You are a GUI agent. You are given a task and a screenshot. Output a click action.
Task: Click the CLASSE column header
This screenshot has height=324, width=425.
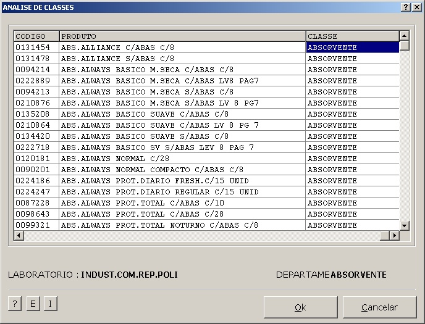353,36
